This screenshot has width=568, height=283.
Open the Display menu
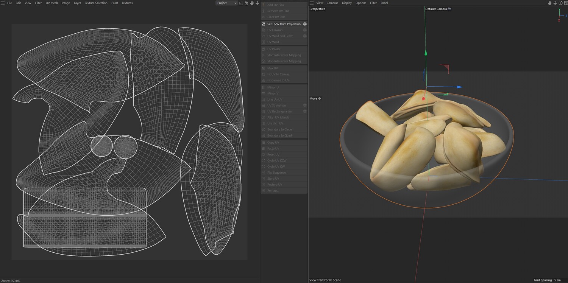[347, 3]
